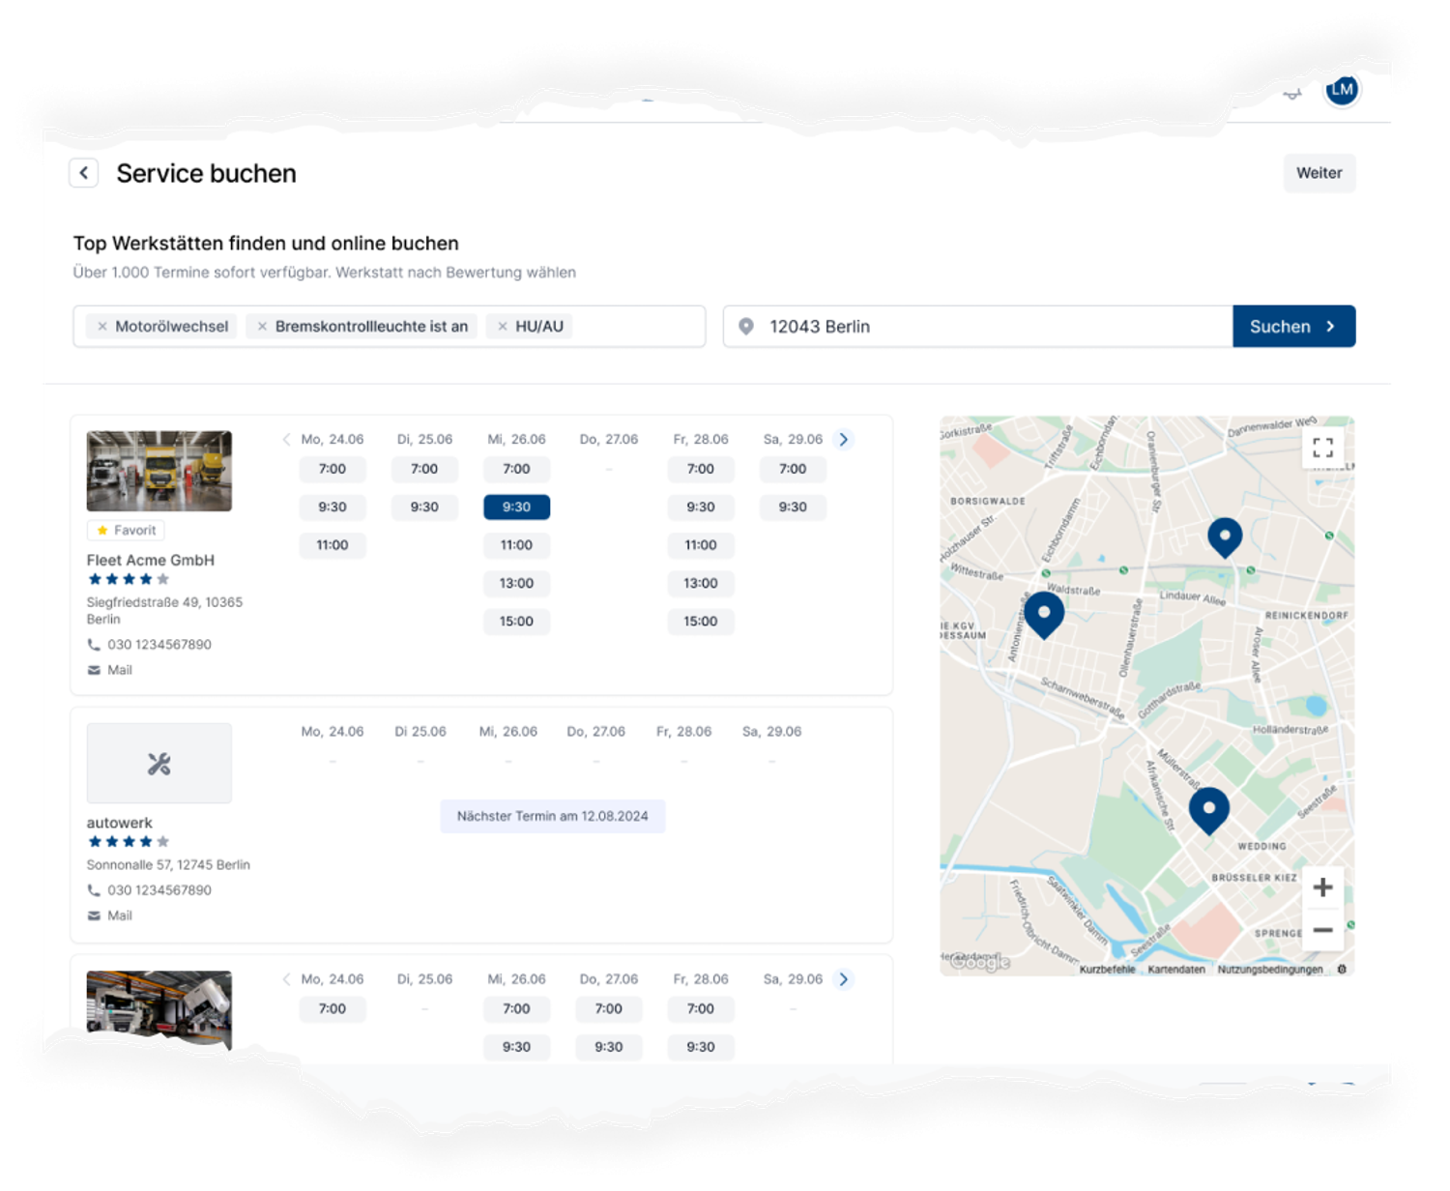Screen dimensions: 1450x1191
Task: Select Fleet Acme 11:00 on Mi, 26.06
Action: coord(516,545)
